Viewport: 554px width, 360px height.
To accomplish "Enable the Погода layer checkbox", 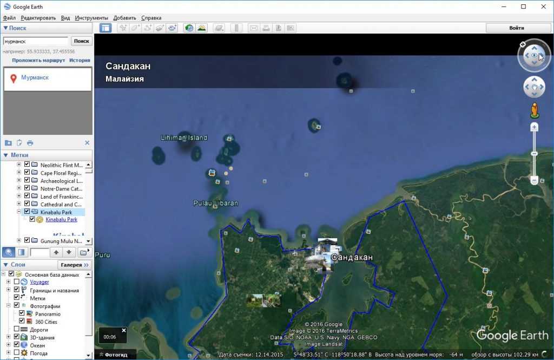I will click(17, 352).
